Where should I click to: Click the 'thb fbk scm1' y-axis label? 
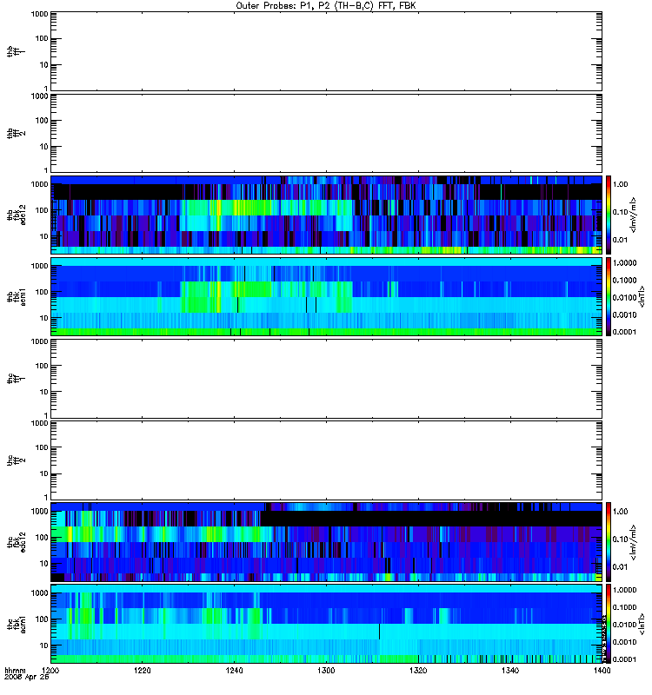(16, 296)
